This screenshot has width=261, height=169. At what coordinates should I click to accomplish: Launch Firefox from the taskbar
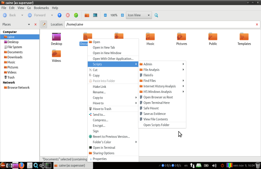22,165
